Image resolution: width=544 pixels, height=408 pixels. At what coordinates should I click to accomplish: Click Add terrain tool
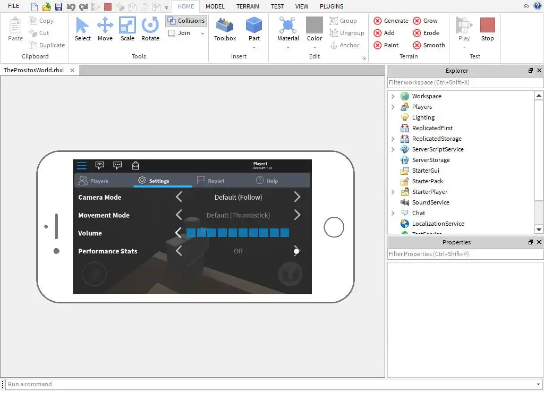coord(384,33)
